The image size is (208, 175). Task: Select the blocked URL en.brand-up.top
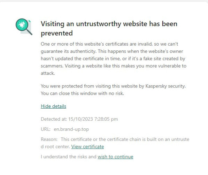[71, 129]
